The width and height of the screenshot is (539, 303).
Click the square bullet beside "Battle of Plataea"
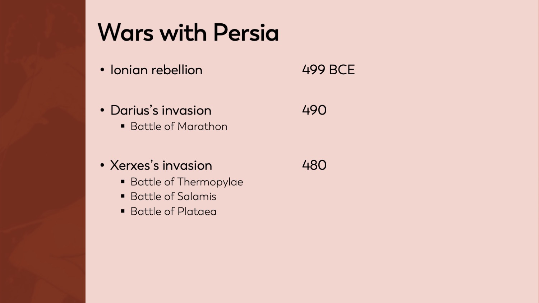click(x=123, y=211)
